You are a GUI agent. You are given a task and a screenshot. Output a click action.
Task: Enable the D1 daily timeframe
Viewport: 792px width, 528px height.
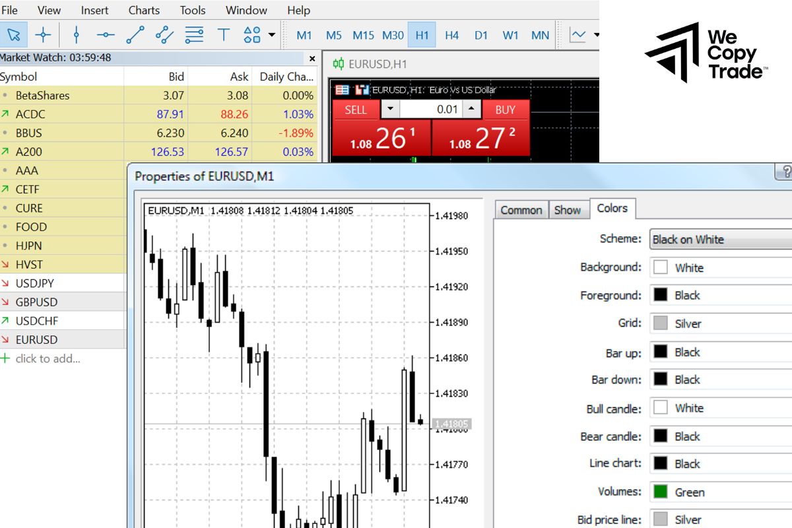481,35
